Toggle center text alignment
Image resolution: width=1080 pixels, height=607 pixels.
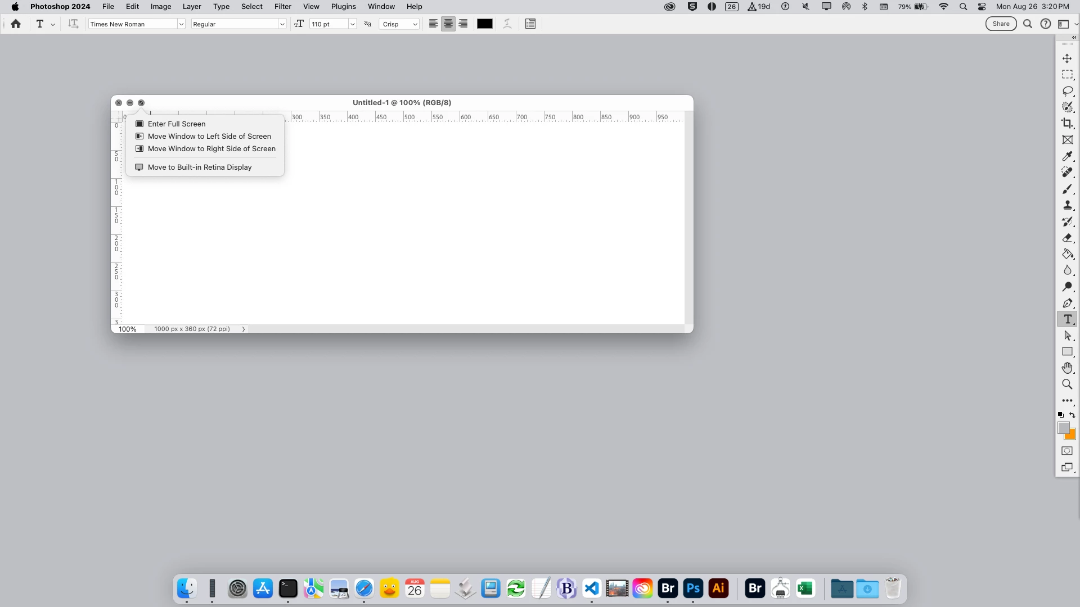click(448, 24)
